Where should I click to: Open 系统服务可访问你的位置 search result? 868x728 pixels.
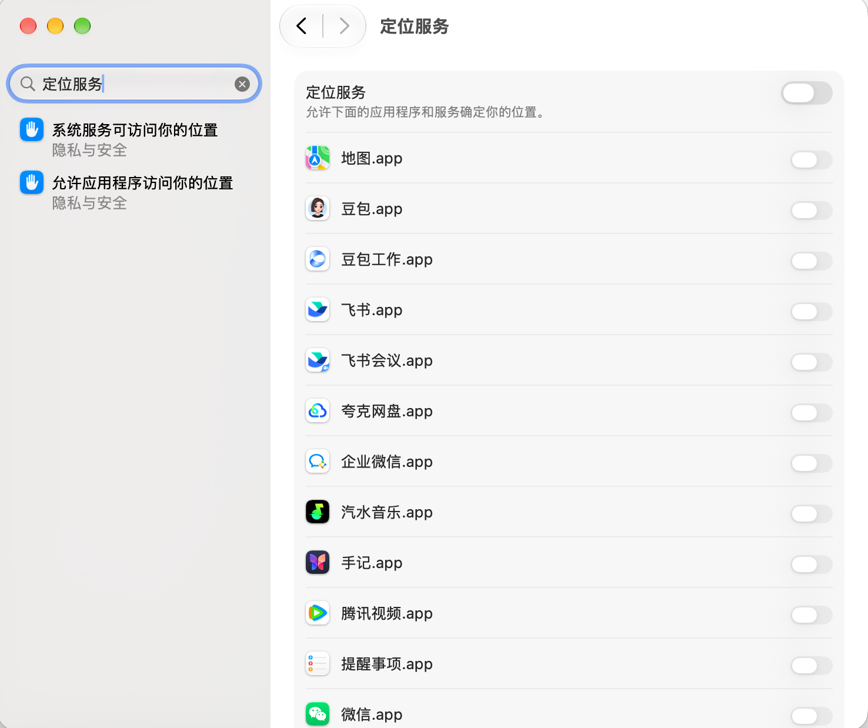point(134,139)
